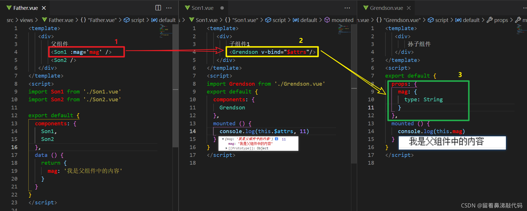This screenshot has width=527, height=211.
Task: Click 'return {' line in Father.vue
Action: pyautogui.click(x=54, y=163)
